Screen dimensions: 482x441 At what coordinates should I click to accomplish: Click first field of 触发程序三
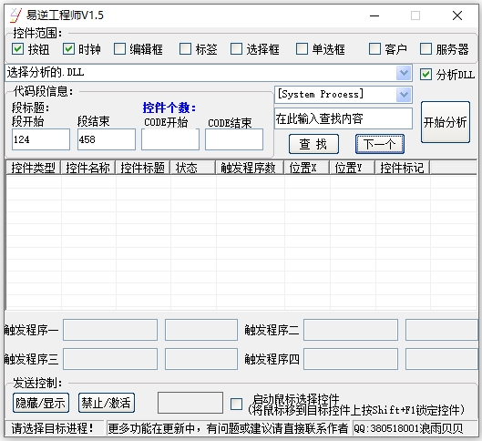point(110,359)
